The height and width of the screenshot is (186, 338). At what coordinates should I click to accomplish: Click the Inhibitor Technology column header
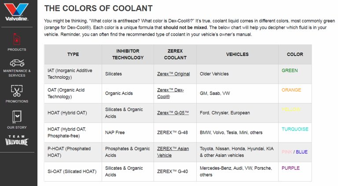coord(128,55)
